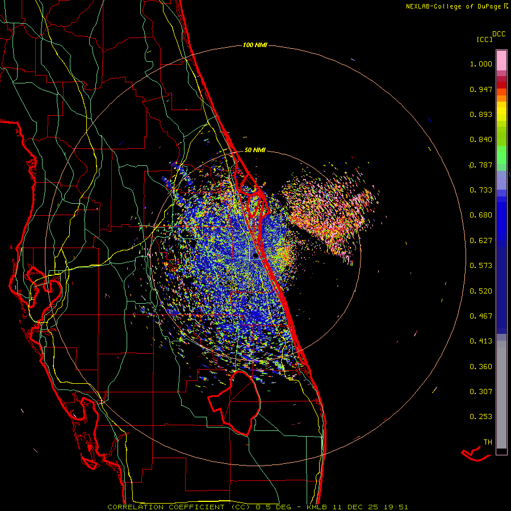Viewport: 511px width, 511px height.
Task: Click the gray segment of color bar
Action: (x=501, y=395)
